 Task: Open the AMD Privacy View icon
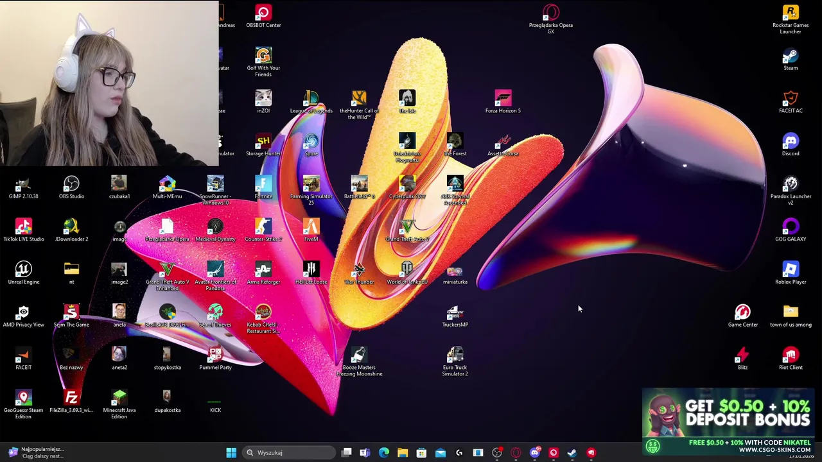[24, 316]
